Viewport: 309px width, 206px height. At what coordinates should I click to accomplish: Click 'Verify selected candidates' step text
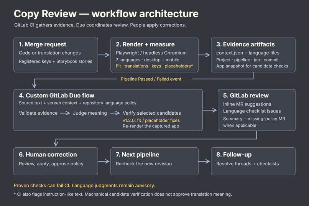[x=152, y=113]
